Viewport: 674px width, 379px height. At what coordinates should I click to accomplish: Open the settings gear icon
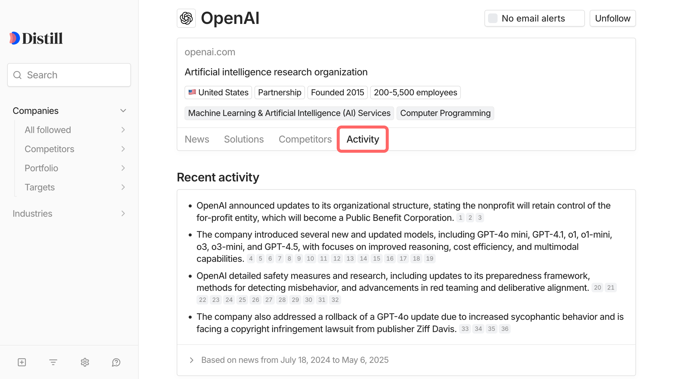[85, 362]
